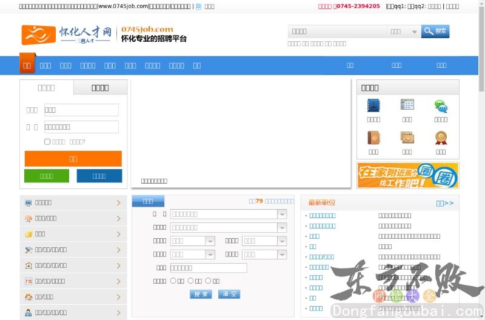Open the stacked envelopes mail icon
The width and height of the screenshot is (485, 320).
407,138
